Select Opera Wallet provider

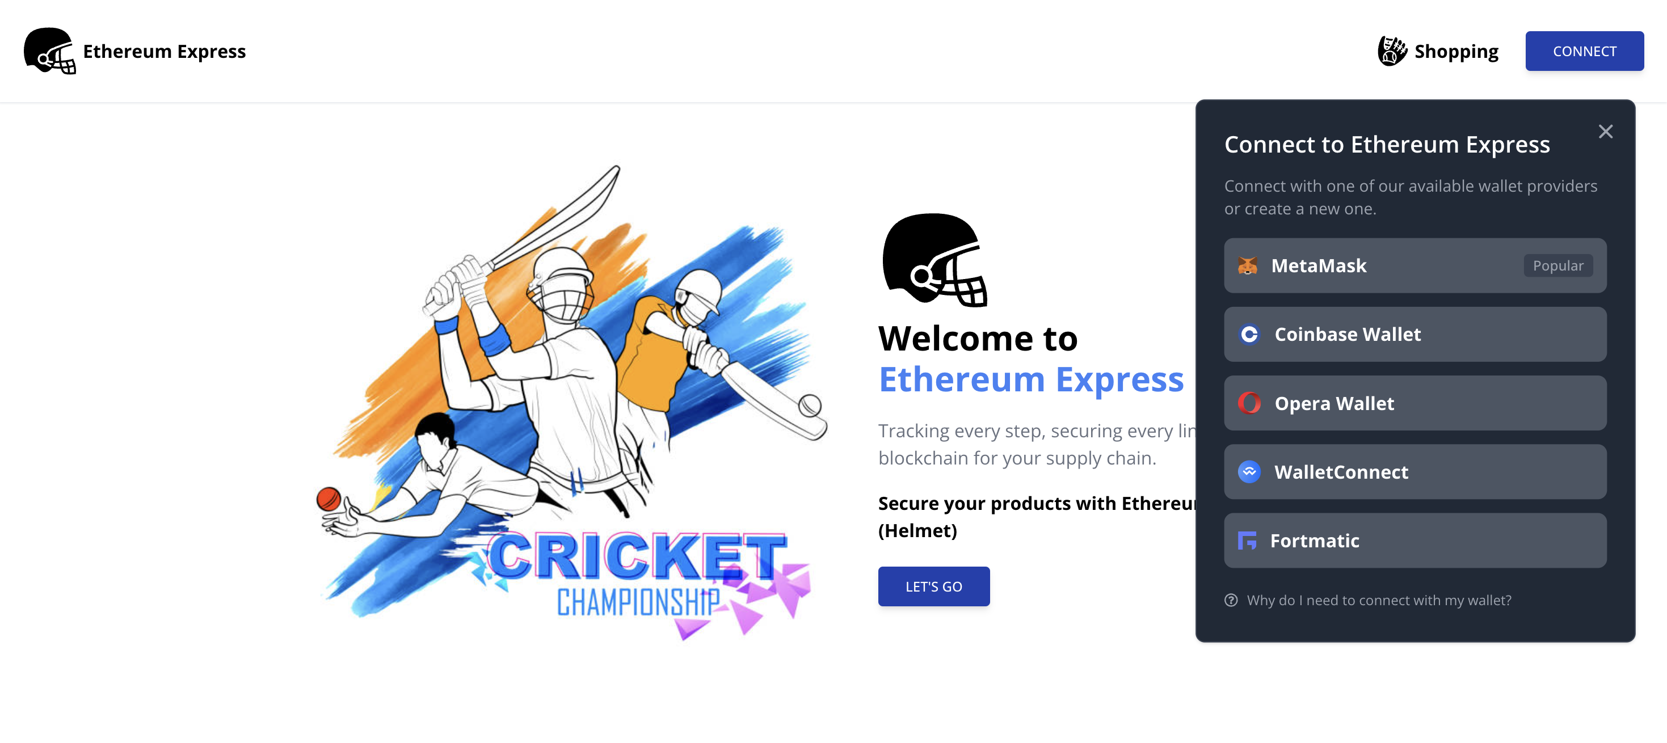[1415, 403]
